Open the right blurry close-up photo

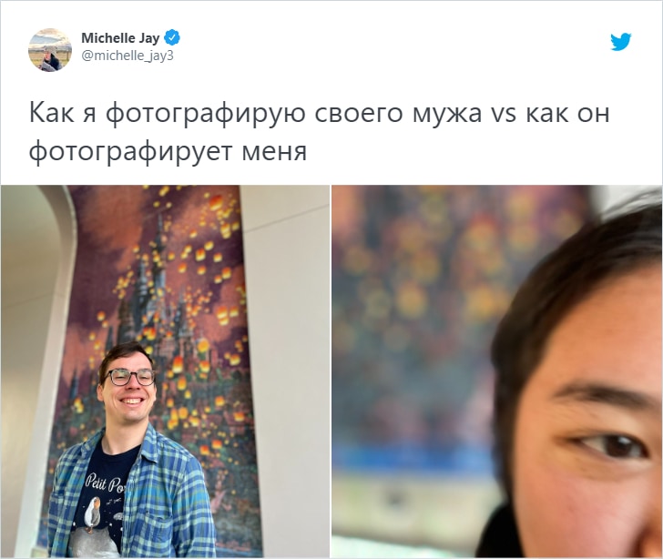497,371
